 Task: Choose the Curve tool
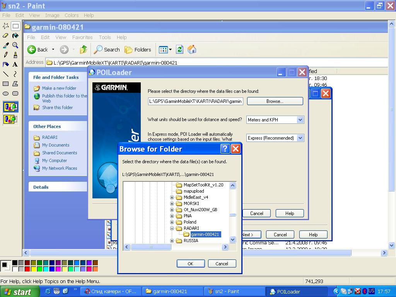tap(15, 74)
